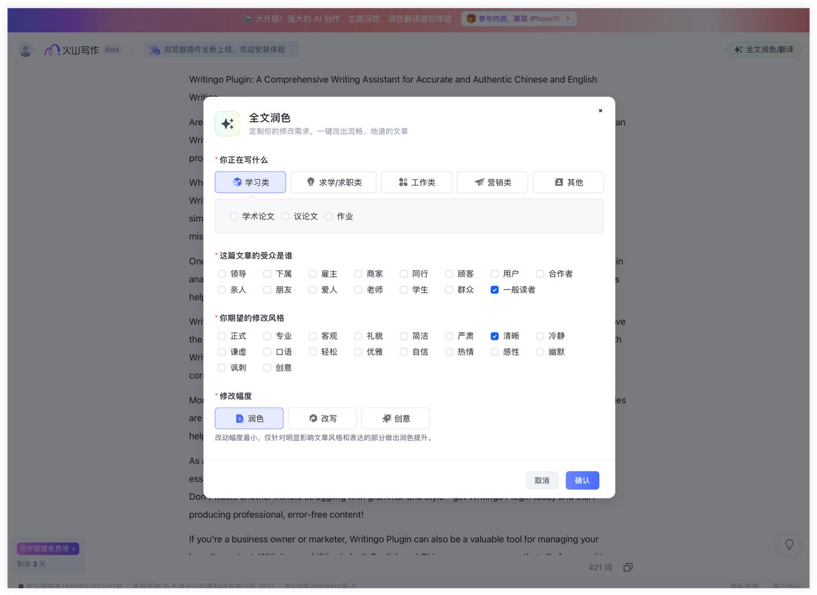This screenshot has width=817, height=595.
Task: Click the 参与内测，赢取 iPhone15 banner button
Action: tap(519, 19)
